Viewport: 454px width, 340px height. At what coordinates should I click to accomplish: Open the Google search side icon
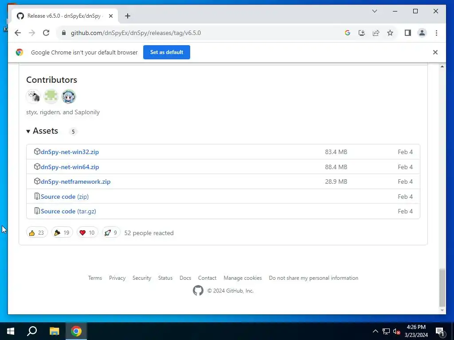348,33
